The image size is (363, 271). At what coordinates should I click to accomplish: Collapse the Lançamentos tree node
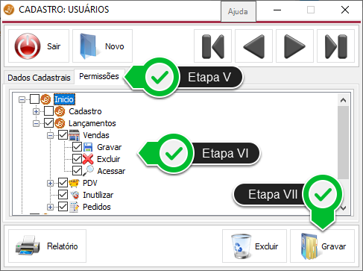[x=36, y=123]
